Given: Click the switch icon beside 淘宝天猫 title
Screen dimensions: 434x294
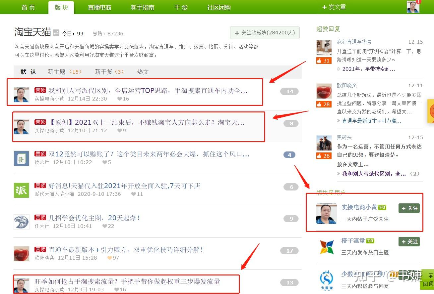Looking at the screenshot, I should coord(56,32).
